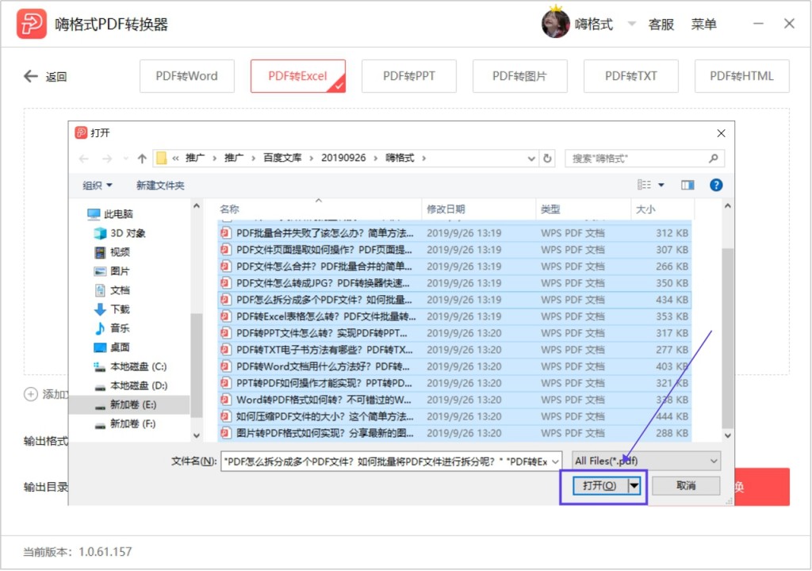Screen dimensions: 812x571
Task: Change the view layout icon
Action: pos(644,185)
